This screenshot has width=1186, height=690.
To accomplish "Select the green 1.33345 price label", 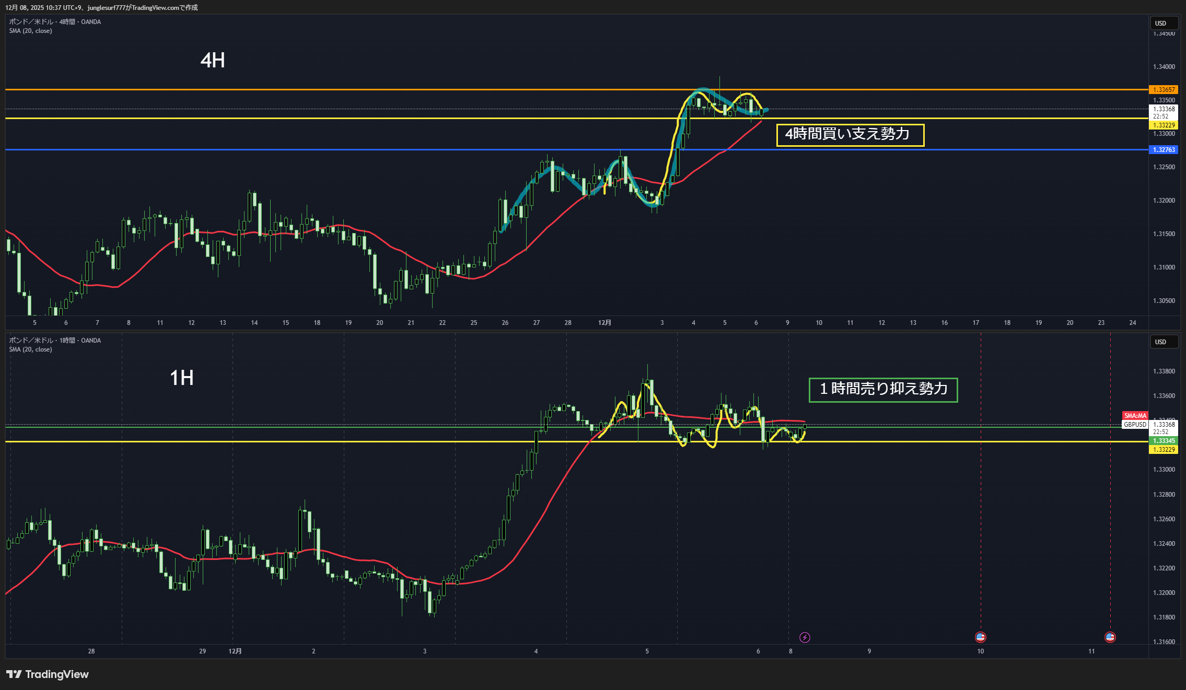I will tap(1164, 441).
